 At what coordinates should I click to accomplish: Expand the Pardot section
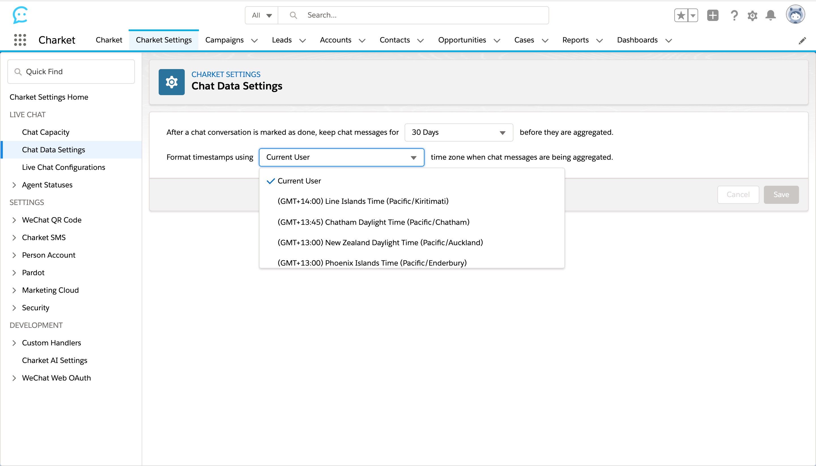pyautogui.click(x=14, y=273)
